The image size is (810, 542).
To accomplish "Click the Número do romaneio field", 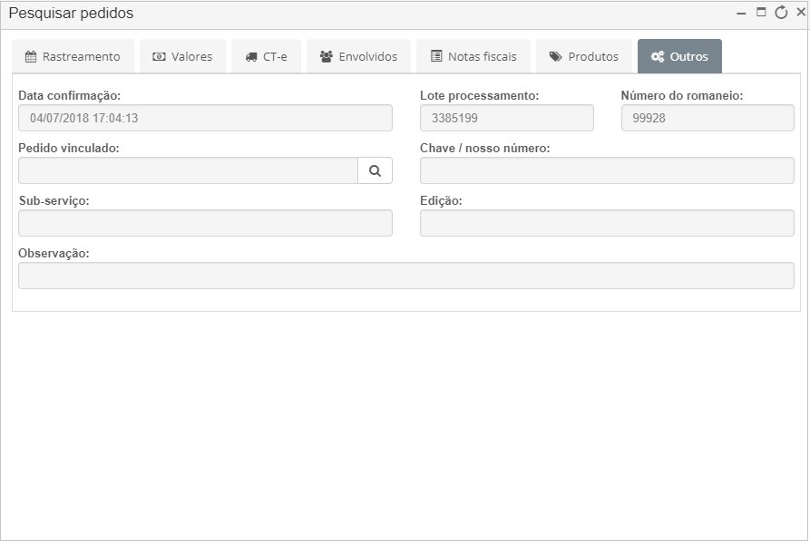I will click(x=708, y=118).
